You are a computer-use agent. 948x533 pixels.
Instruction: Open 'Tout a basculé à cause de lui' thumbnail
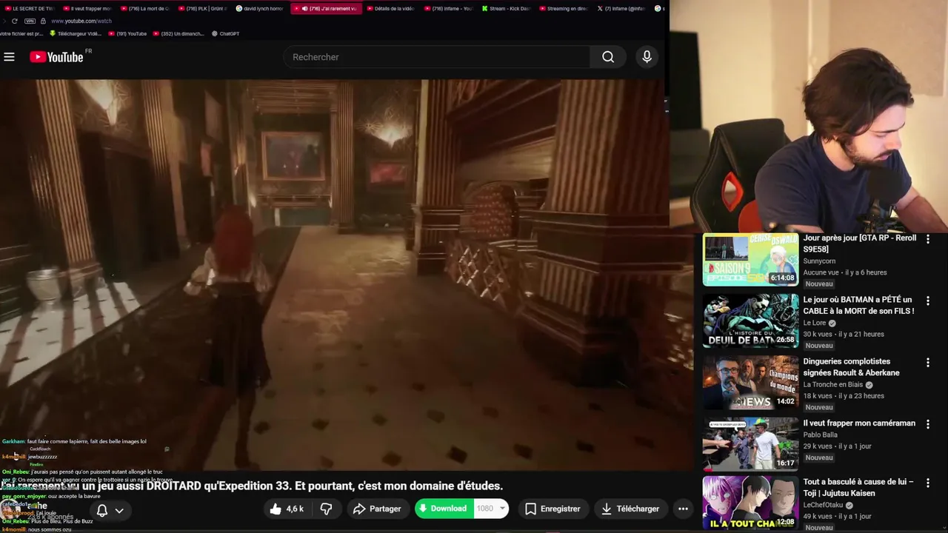pos(750,503)
